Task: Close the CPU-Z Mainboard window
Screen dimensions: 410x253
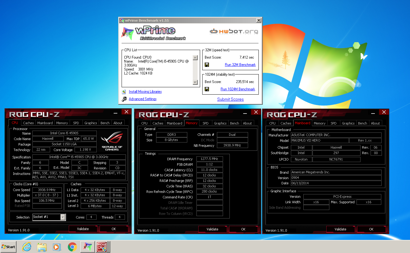Action: pos(384,112)
